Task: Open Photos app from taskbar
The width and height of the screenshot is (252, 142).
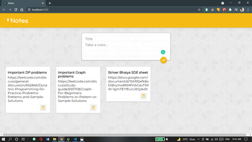Action: pyautogui.click(x=82, y=139)
